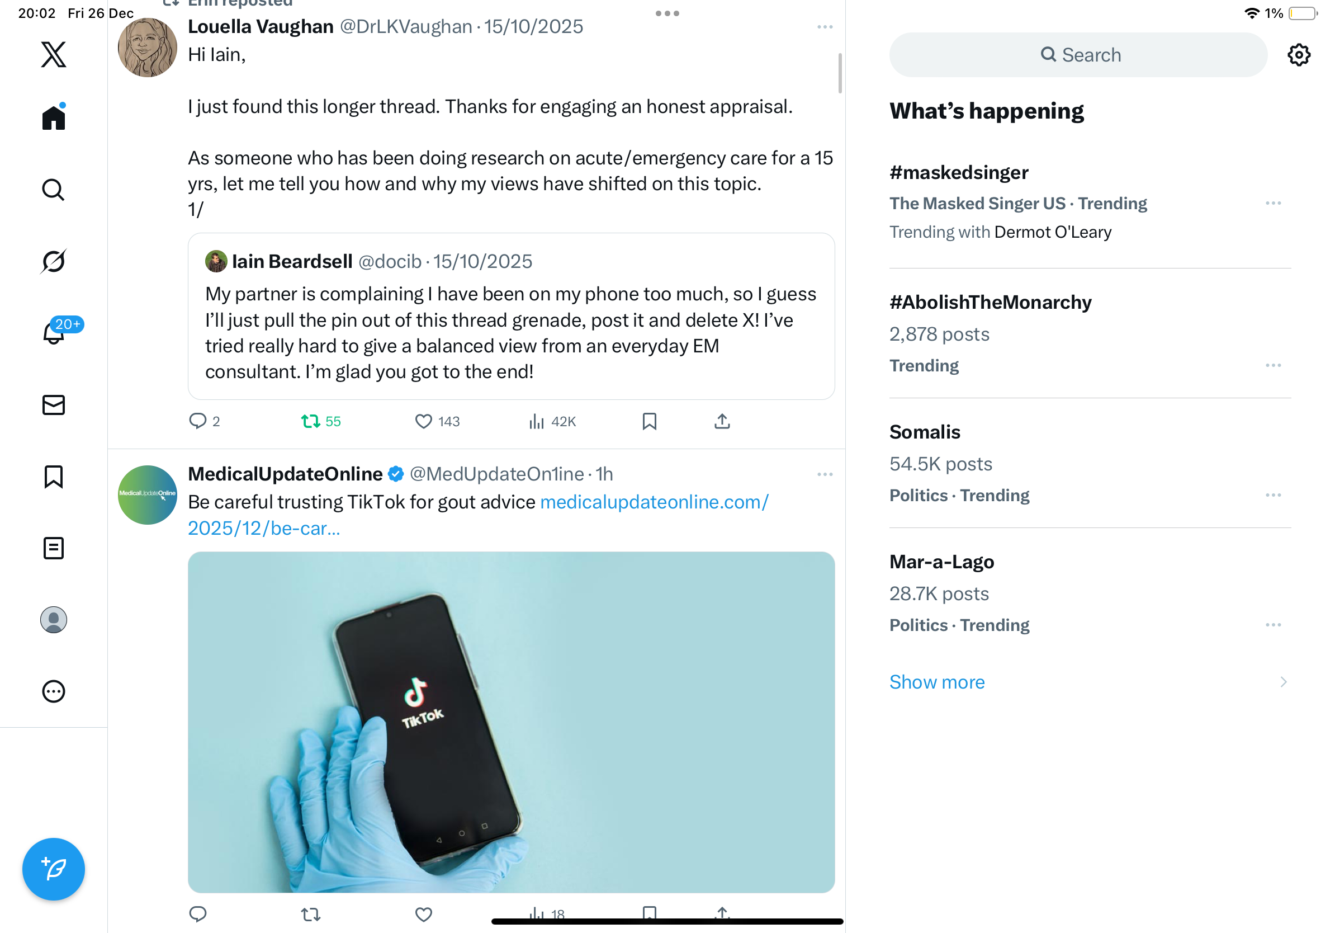The image size is (1335, 933).
Task: Reply to Louella Vaughan's post
Action: coord(198,421)
